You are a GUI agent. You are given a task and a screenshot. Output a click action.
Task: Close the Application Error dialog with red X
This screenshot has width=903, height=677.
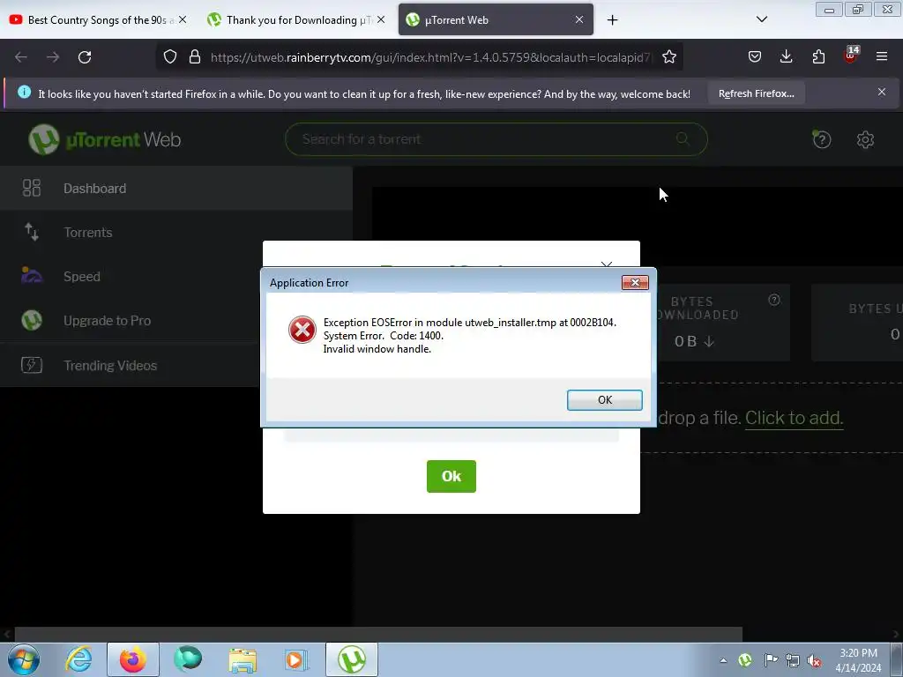[635, 283]
